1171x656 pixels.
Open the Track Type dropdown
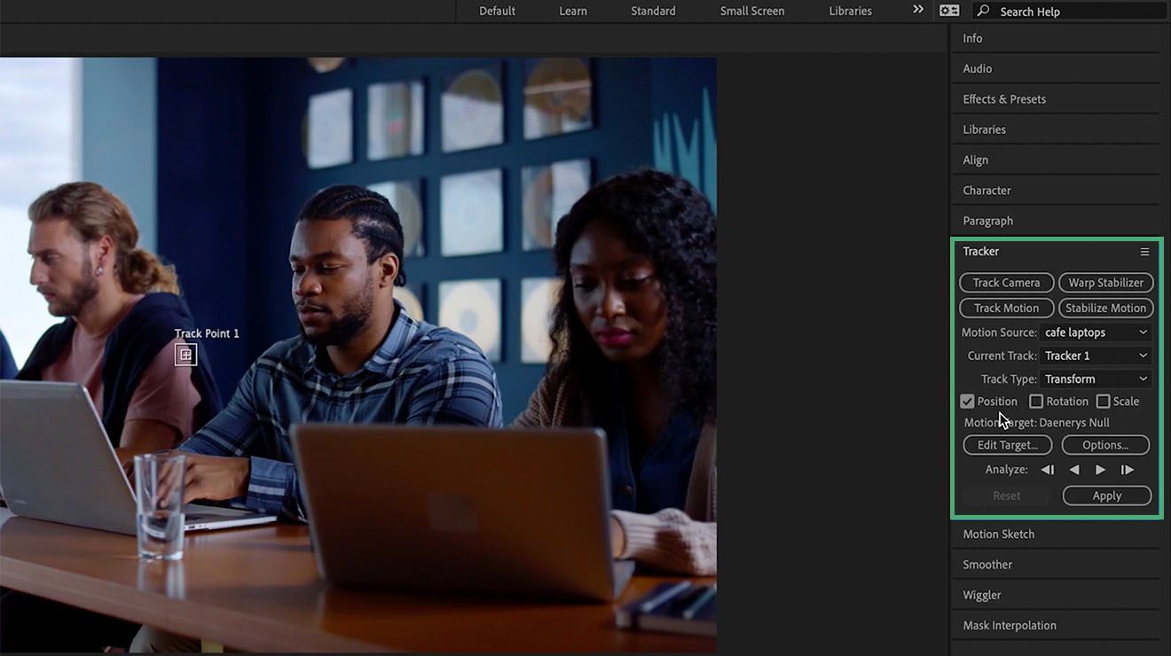pyautogui.click(x=1096, y=379)
